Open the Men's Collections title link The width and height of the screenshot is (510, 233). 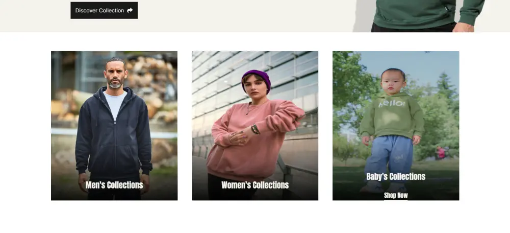coord(114,185)
